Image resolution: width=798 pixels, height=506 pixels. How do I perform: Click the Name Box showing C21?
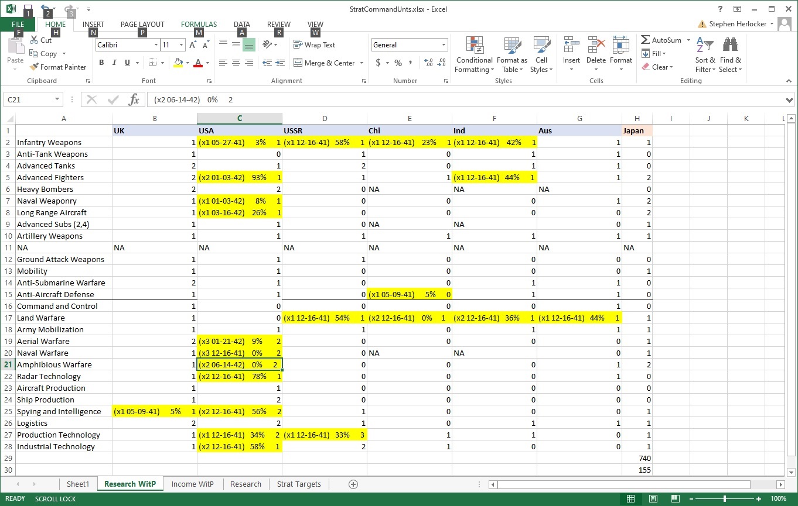tap(28, 99)
